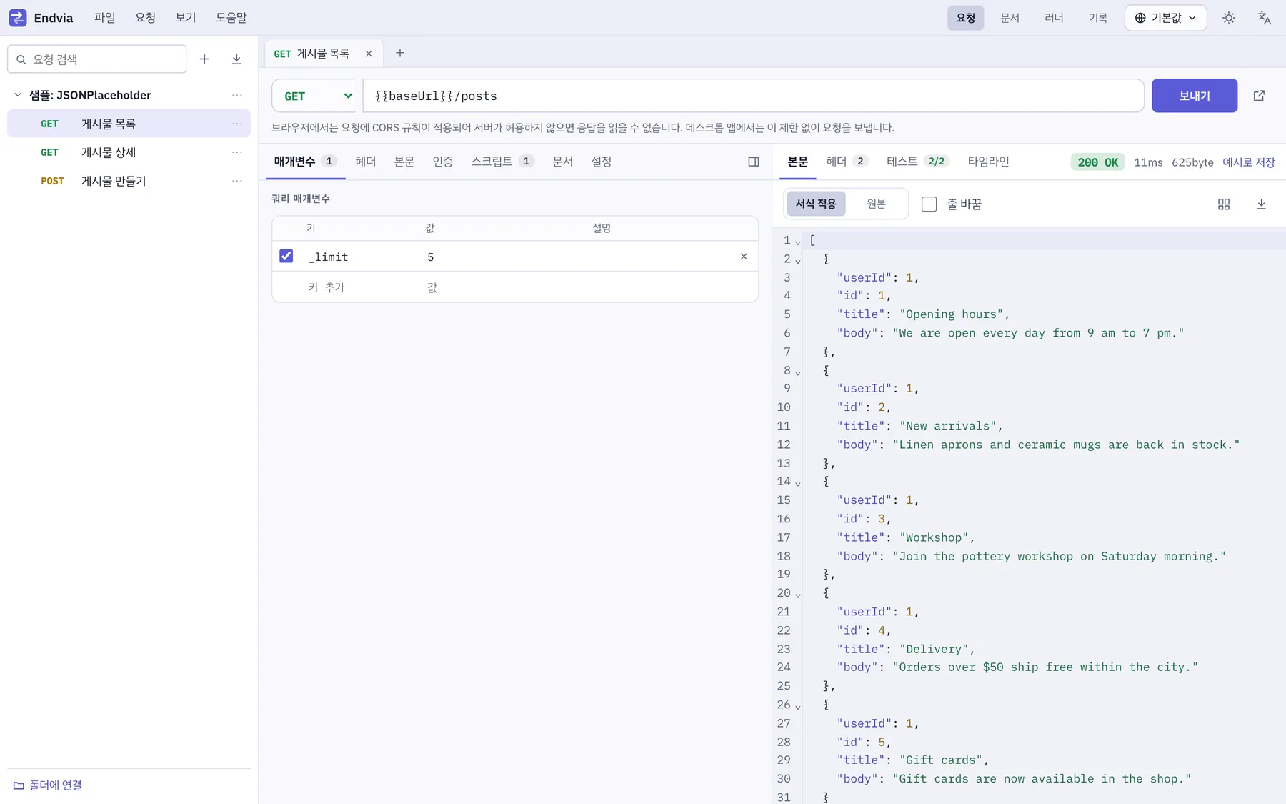This screenshot has height=804, width=1286.
Task: Click the response grid view icon
Action: click(1224, 204)
